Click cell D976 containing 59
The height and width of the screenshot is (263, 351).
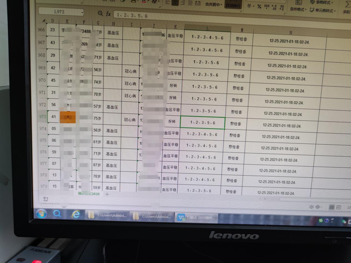click(x=54, y=152)
